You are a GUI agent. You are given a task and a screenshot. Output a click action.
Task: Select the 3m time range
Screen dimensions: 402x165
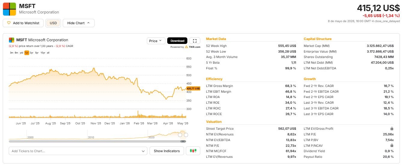(11, 53)
